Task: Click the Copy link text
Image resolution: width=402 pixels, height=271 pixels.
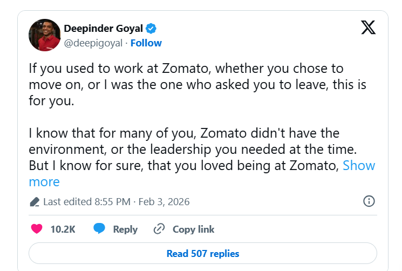Action: pyautogui.click(x=193, y=229)
